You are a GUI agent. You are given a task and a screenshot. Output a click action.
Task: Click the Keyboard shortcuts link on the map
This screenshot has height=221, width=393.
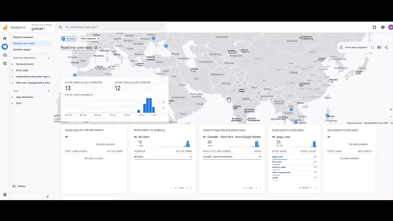click(355, 123)
